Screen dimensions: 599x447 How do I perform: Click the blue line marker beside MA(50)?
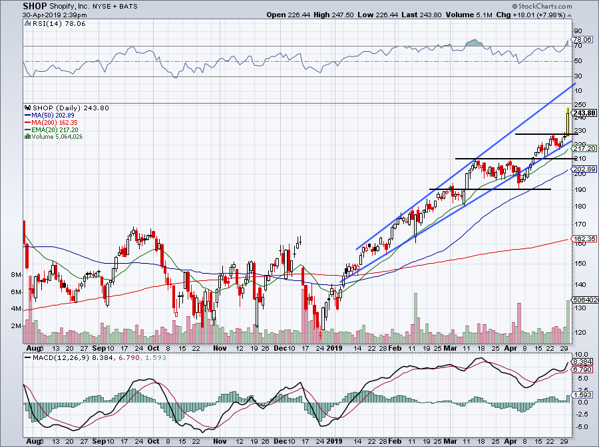[x=27, y=115]
